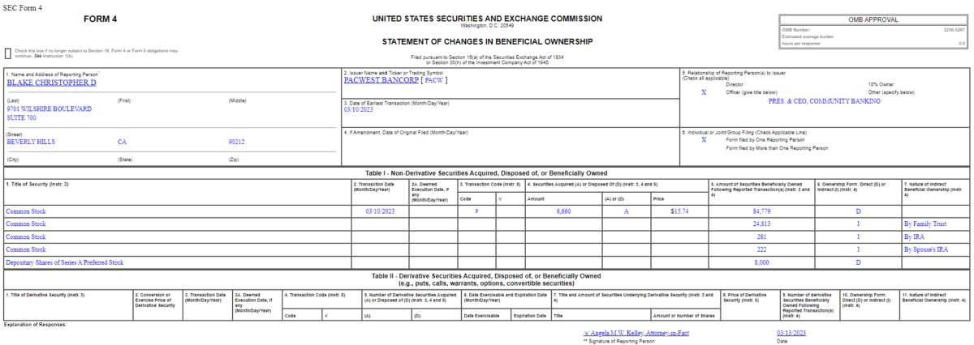Click the Director relationship label
The height and width of the screenshot is (345, 974).
(735, 84)
